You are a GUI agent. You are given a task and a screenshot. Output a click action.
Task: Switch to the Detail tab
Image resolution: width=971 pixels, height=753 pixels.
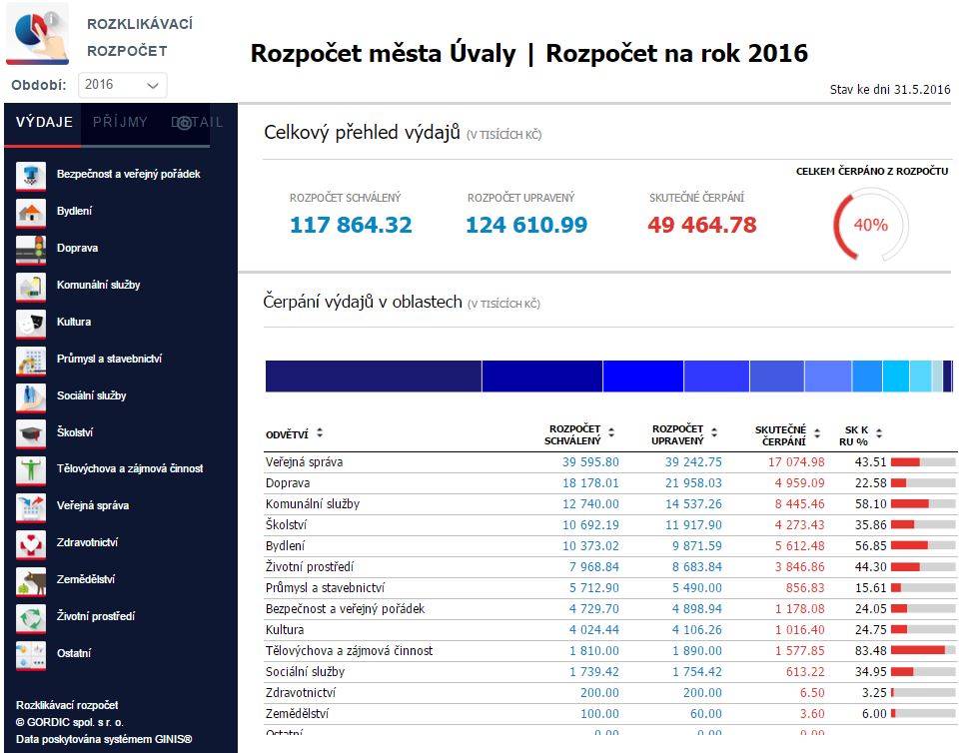click(197, 122)
